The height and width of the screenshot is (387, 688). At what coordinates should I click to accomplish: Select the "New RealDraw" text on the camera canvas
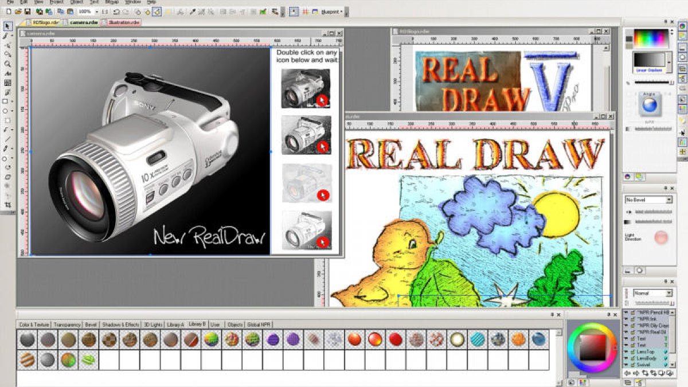[x=209, y=236]
